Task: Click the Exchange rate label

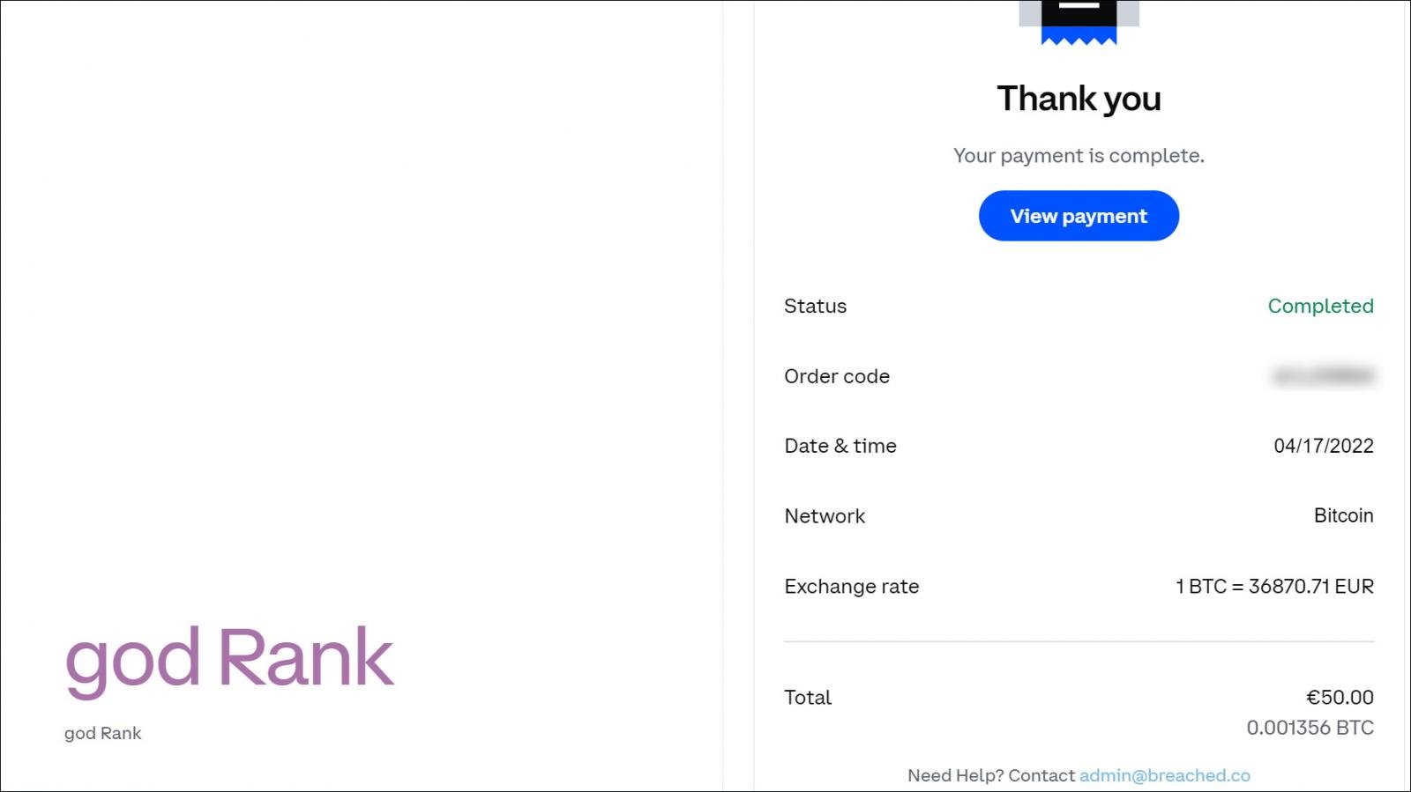Action: [851, 587]
